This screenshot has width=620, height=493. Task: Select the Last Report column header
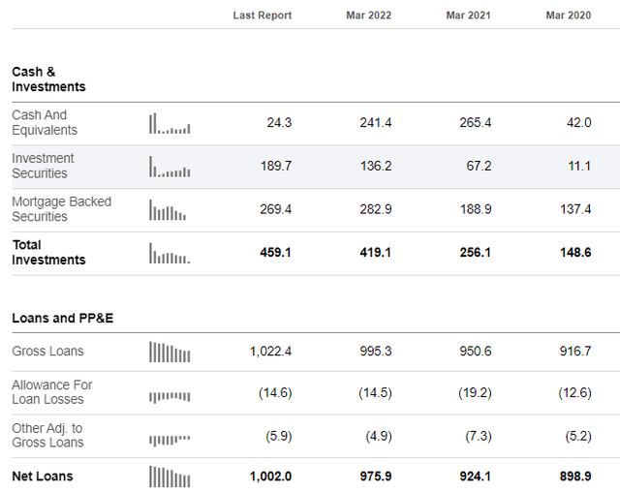pos(263,15)
